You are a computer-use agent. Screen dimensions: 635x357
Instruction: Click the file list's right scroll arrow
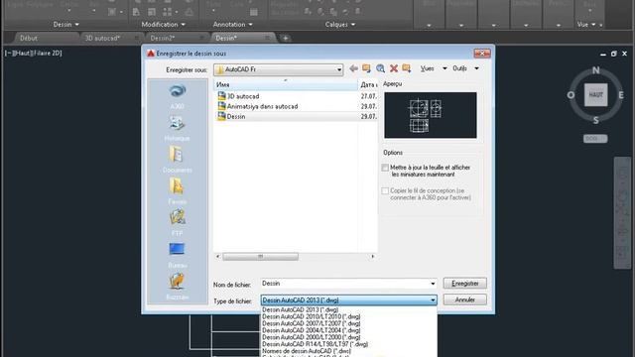pos(373,256)
